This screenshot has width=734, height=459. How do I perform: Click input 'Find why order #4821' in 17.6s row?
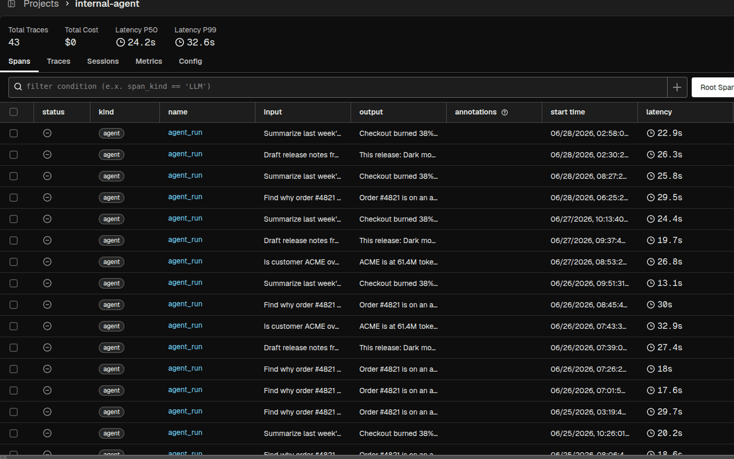pos(302,391)
